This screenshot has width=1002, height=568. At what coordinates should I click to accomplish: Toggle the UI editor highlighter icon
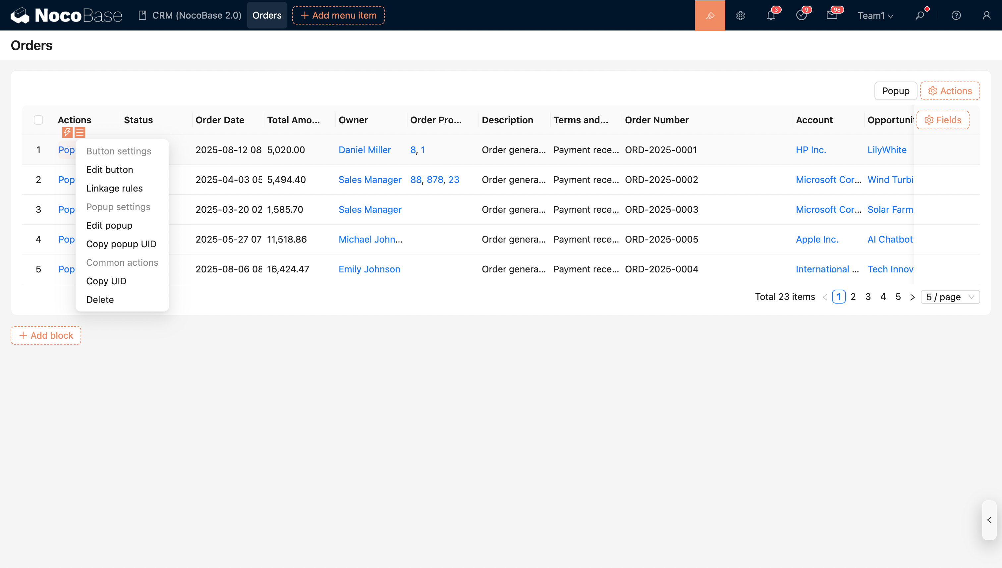(x=709, y=15)
